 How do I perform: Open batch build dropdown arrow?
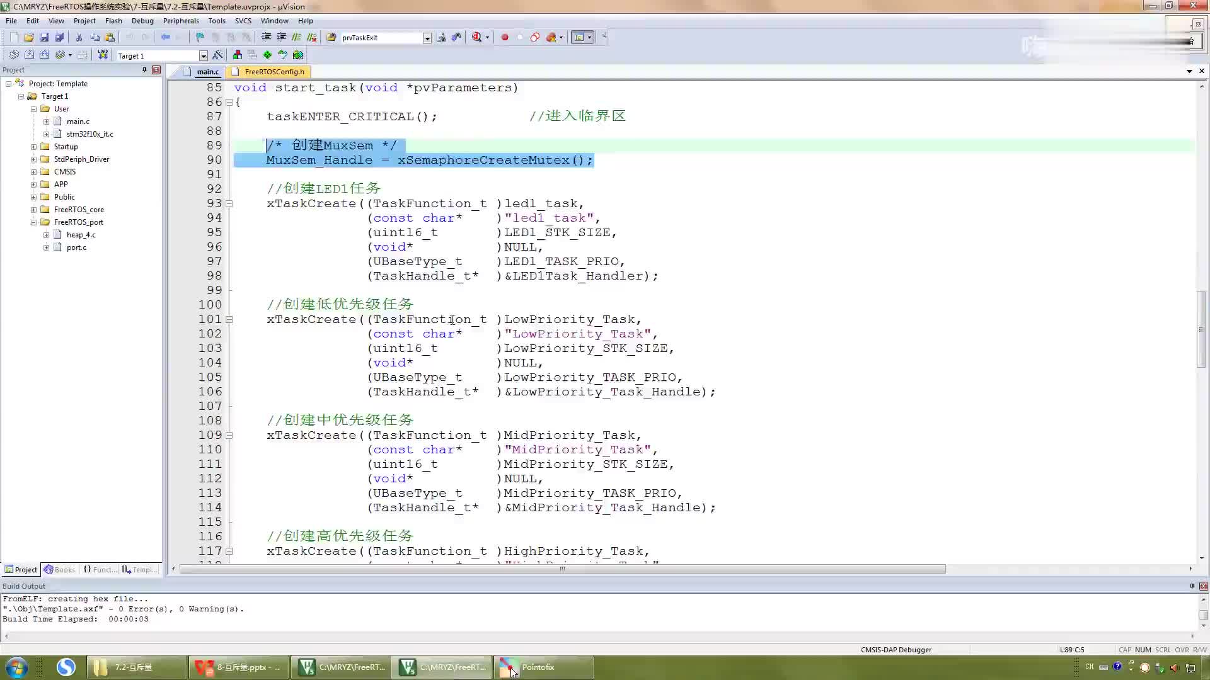(x=70, y=55)
